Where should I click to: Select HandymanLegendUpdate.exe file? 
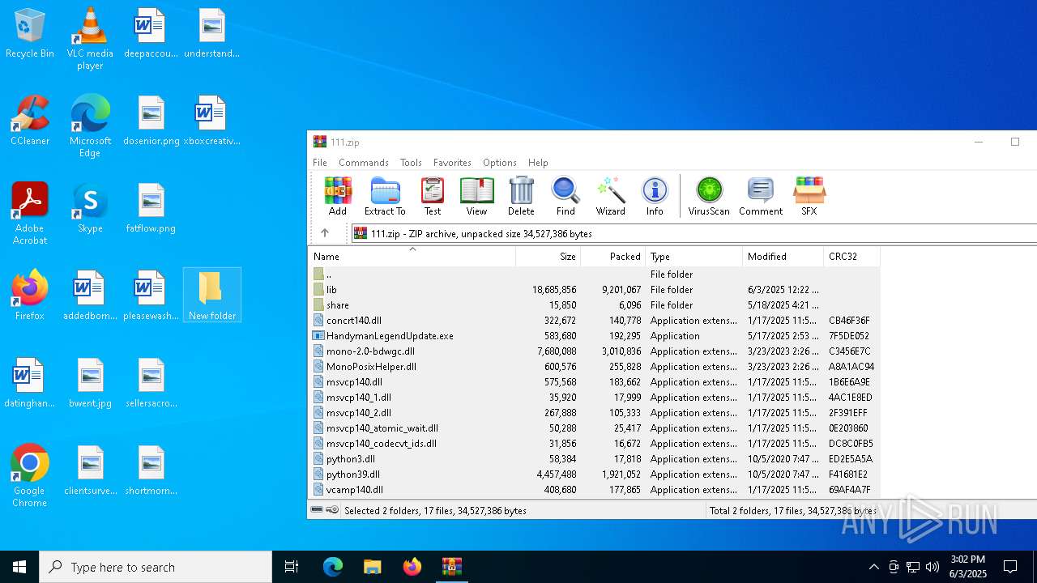594,336
